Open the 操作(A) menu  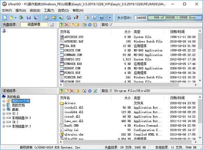(x=21, y=10)
